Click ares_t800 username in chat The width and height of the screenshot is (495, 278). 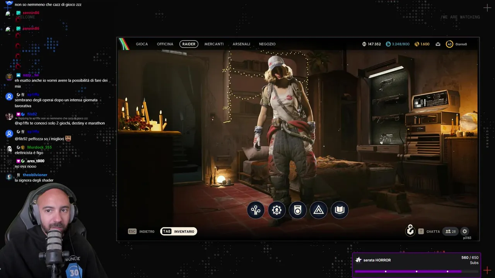36,161
